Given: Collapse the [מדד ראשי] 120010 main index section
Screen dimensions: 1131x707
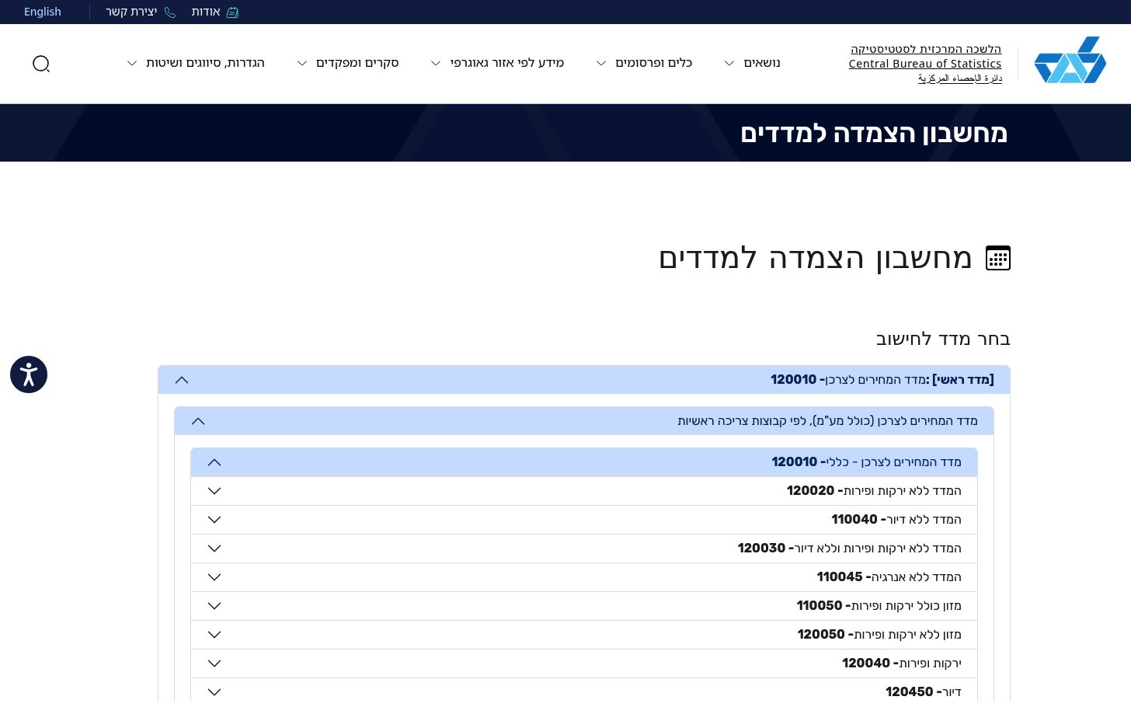Looking at the screenshot, I should click(584, 380).
